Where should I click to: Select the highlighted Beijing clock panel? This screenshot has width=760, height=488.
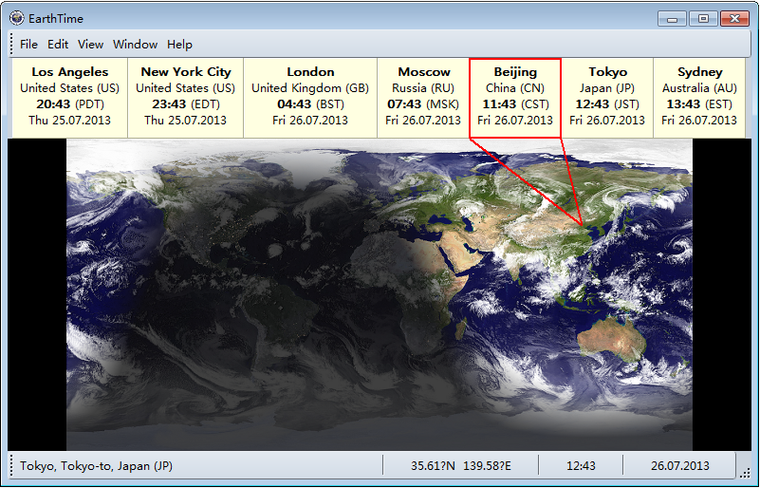[x=515, y=97]
